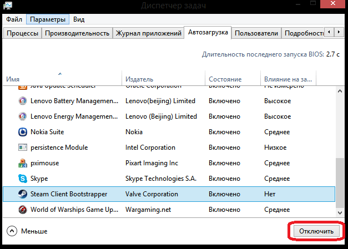
Task: Click the Нет impact value
Action: pyautogui.click(x=270, y=194)
